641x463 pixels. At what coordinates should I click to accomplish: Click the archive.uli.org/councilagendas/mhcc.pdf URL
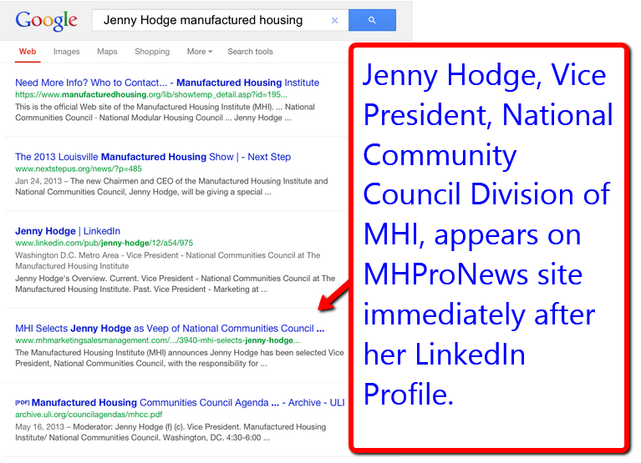coord(89,415)
